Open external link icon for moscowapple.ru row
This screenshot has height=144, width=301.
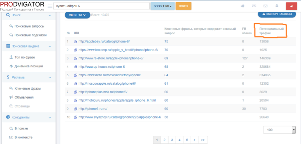[x=75, y=83]
